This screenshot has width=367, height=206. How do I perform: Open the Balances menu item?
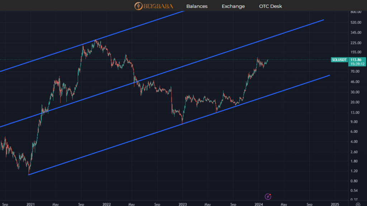click(x=197, y=6)
